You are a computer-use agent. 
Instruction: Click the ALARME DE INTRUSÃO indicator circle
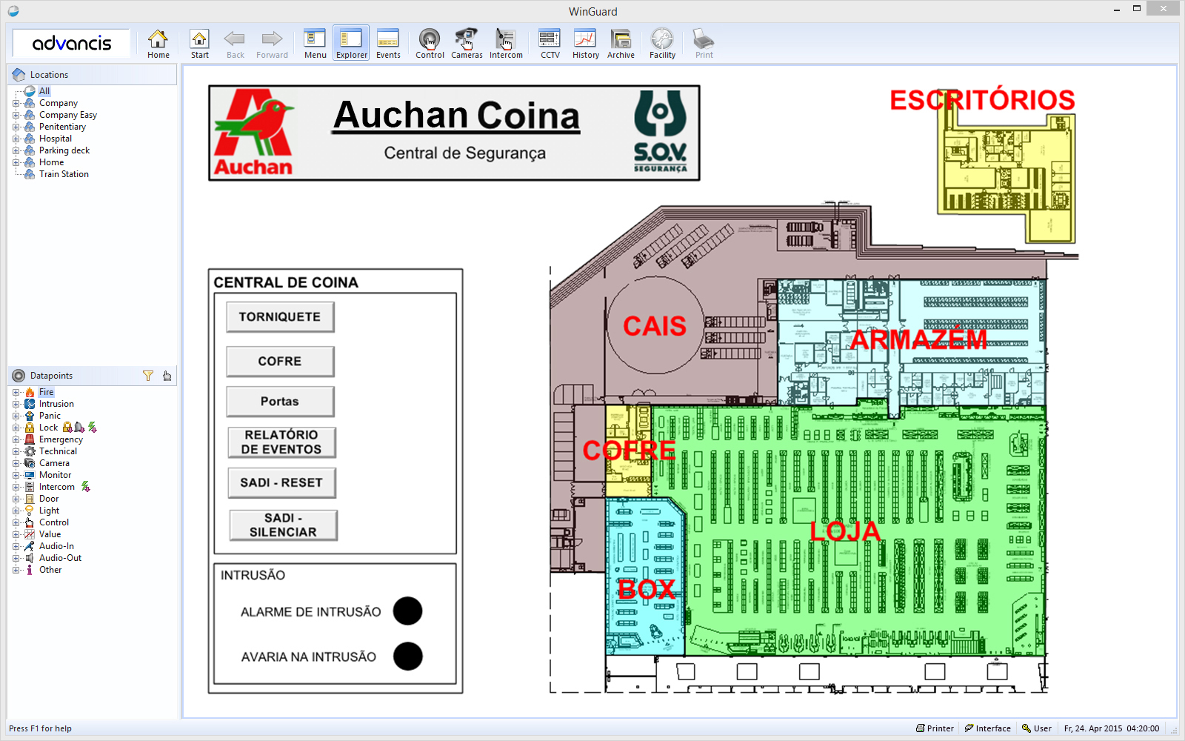point(407,611)
